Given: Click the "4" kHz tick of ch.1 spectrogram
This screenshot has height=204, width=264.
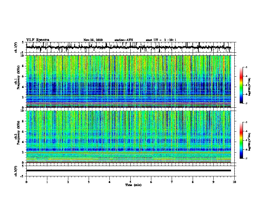Looking at the screenshot, I should point(23,87).
